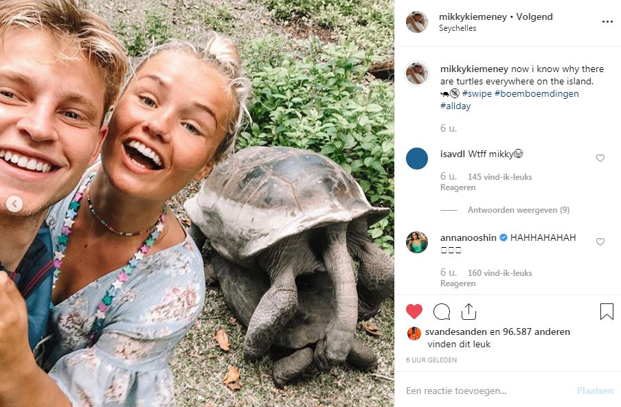Reply to isavdl via 'Reageren'

(458, 187)
